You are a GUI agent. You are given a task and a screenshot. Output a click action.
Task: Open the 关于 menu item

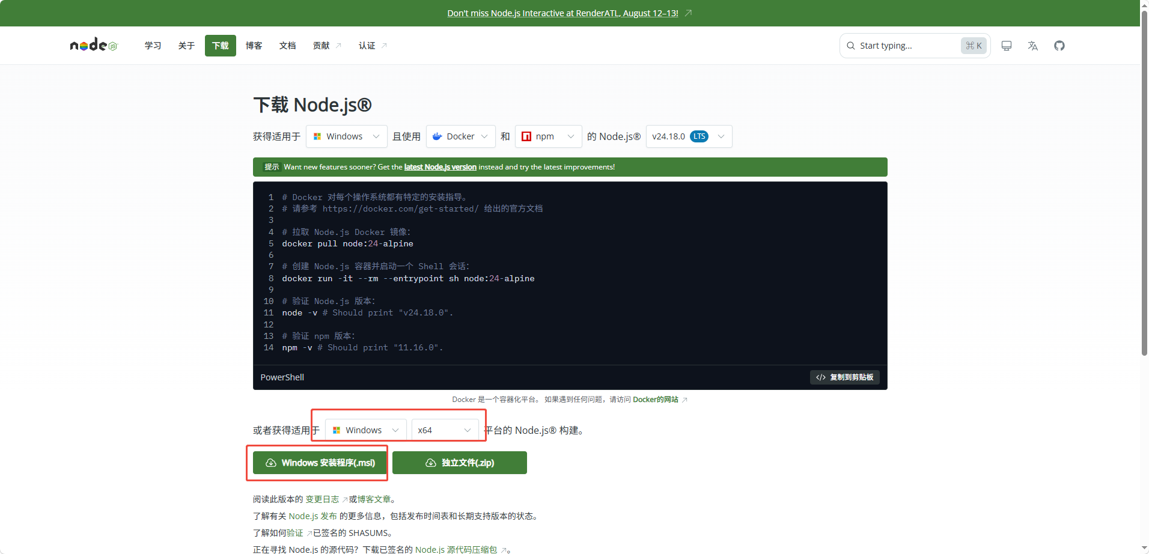(x=186, y=46)
